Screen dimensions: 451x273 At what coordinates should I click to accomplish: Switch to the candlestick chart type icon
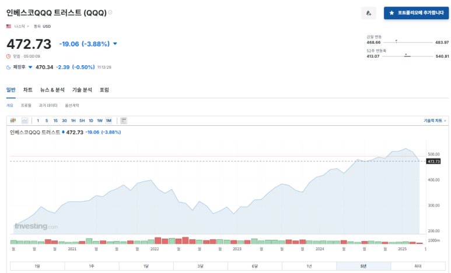(x=13, y=120)
